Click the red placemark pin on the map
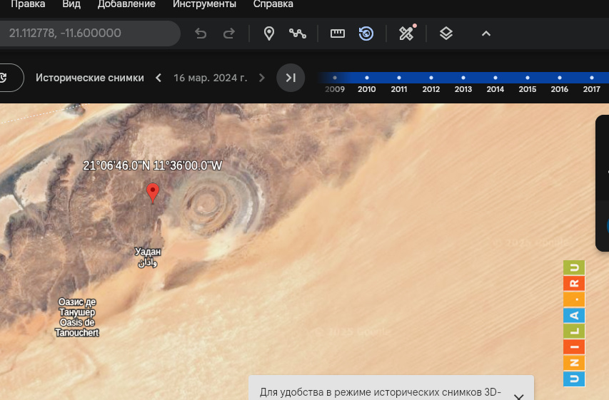 152,192
